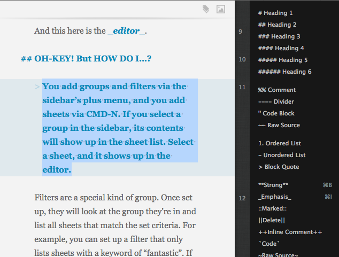Select Heading 1 markup option
Screen dimensions: 339x257
tap(275, 13)
